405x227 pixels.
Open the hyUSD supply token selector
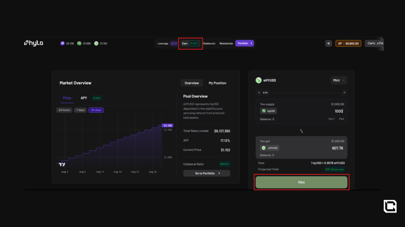(x=268, y=111)
